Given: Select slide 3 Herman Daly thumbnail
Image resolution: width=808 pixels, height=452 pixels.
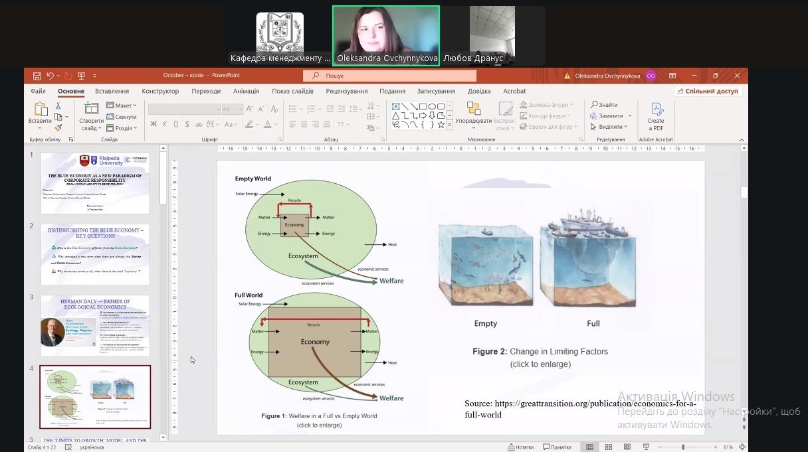Looking at the screenshot, I should [95, 326].
